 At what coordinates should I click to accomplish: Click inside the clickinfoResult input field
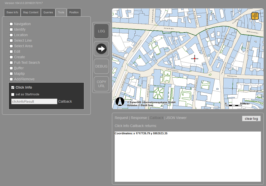[x=34, y=101]
